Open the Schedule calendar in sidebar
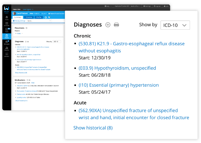The image size is (201, 143). coord(7,24)
